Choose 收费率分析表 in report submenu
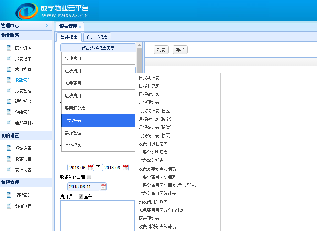The height and width of the screenshot is (231, 317). (x=151, y=160)
